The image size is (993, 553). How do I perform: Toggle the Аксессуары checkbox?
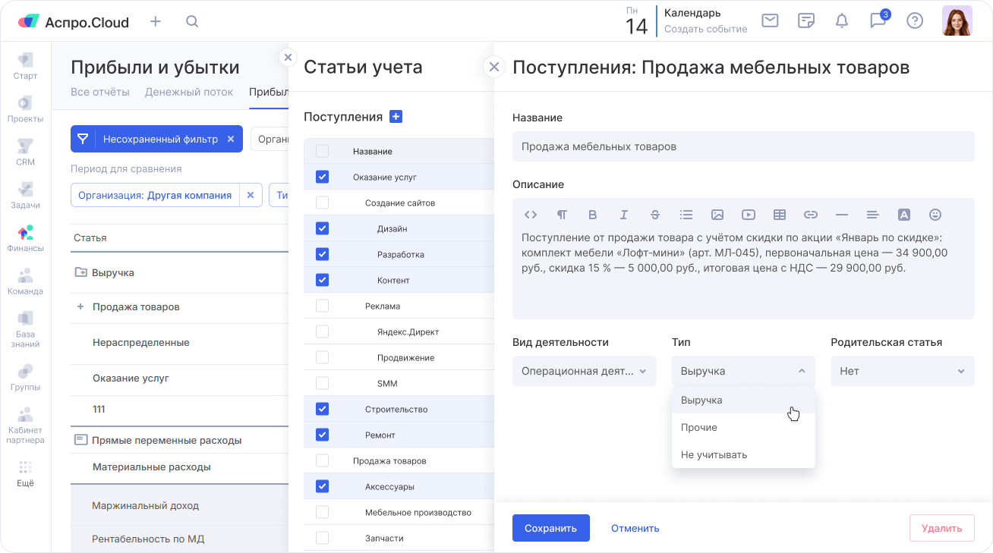pyautogui.click(x=322, y=486)
